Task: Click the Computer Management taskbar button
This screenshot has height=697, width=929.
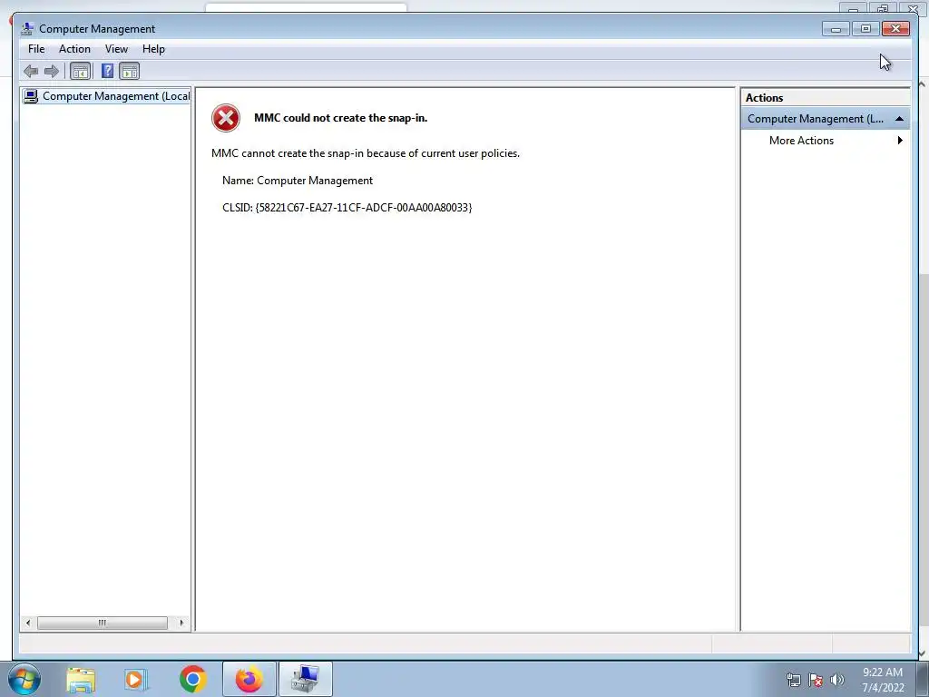Action: tap(305, 679)
